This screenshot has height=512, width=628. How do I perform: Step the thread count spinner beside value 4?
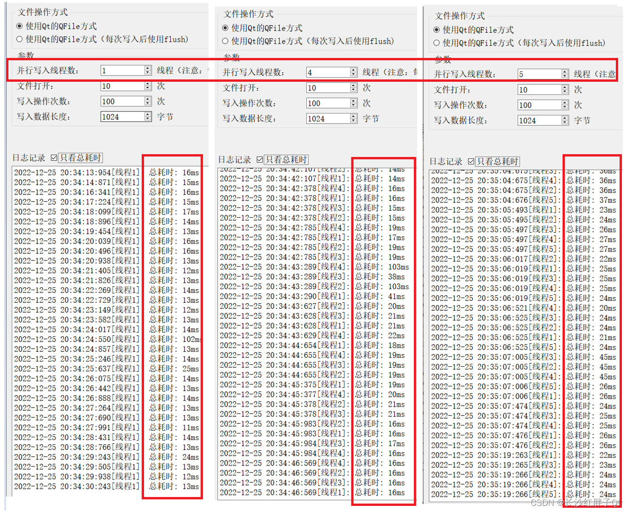(354, 72)
